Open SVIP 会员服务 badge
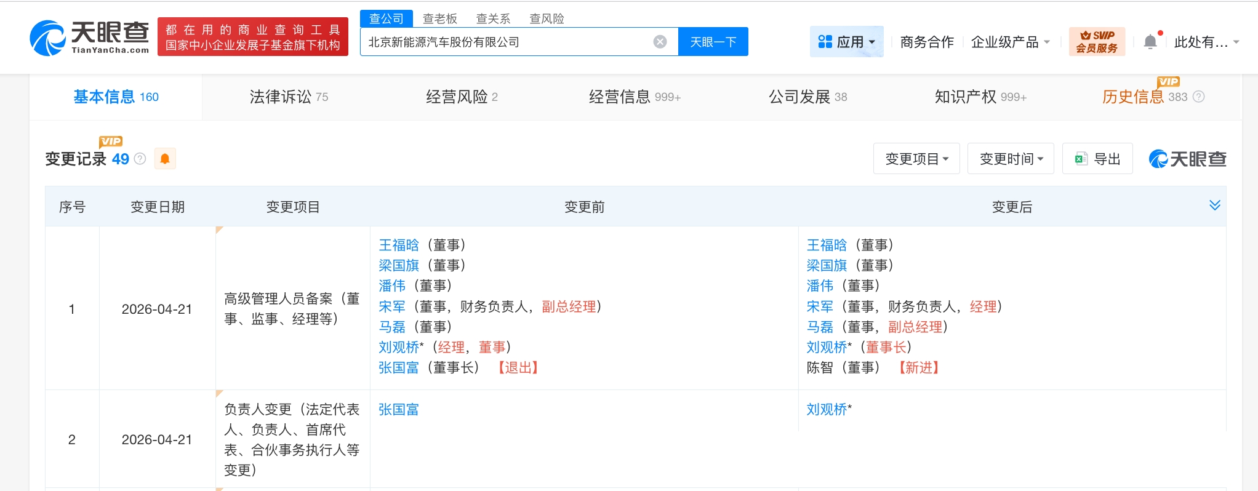The width and height of the screenshot is (1258, 491). (1097, 42)
